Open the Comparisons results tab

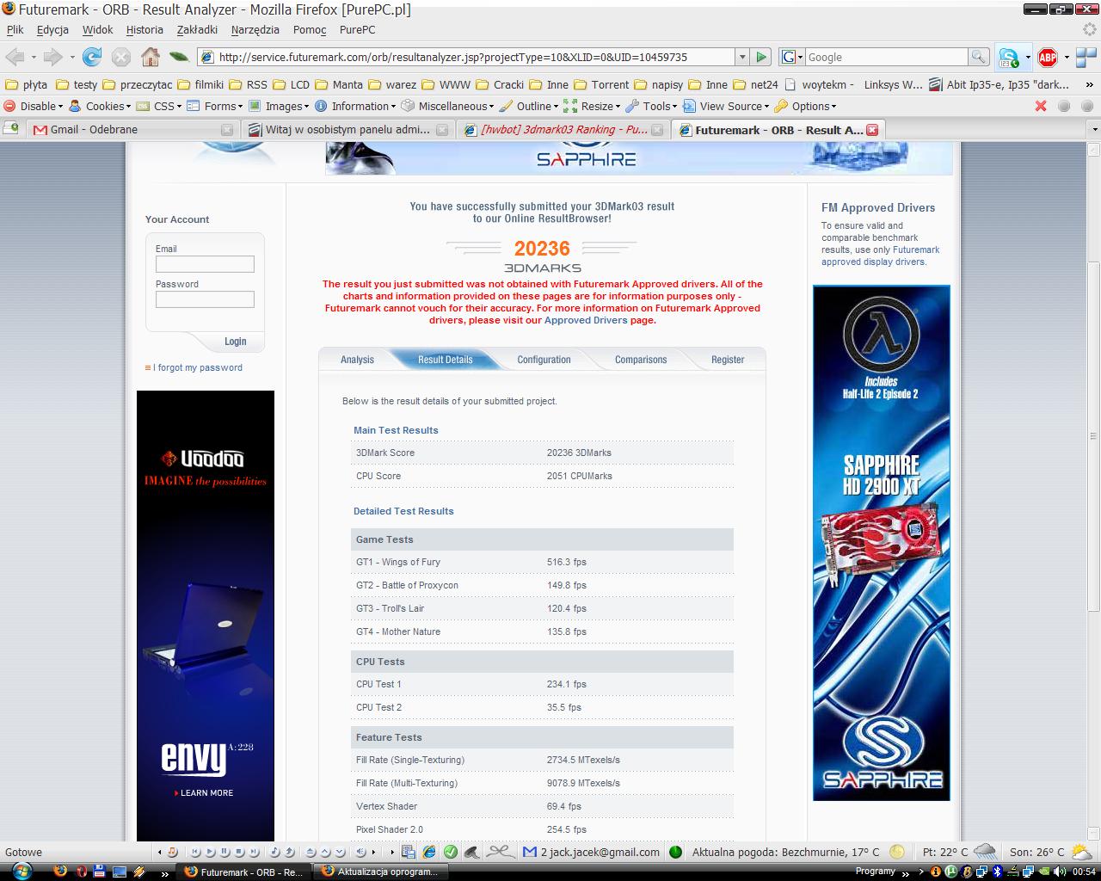coord(641,360)
